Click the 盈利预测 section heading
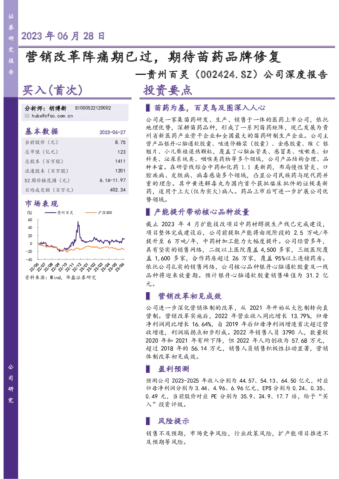 174,369
